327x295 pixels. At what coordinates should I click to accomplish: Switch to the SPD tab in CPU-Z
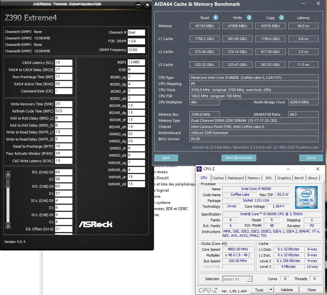click(x=268, y=178)
